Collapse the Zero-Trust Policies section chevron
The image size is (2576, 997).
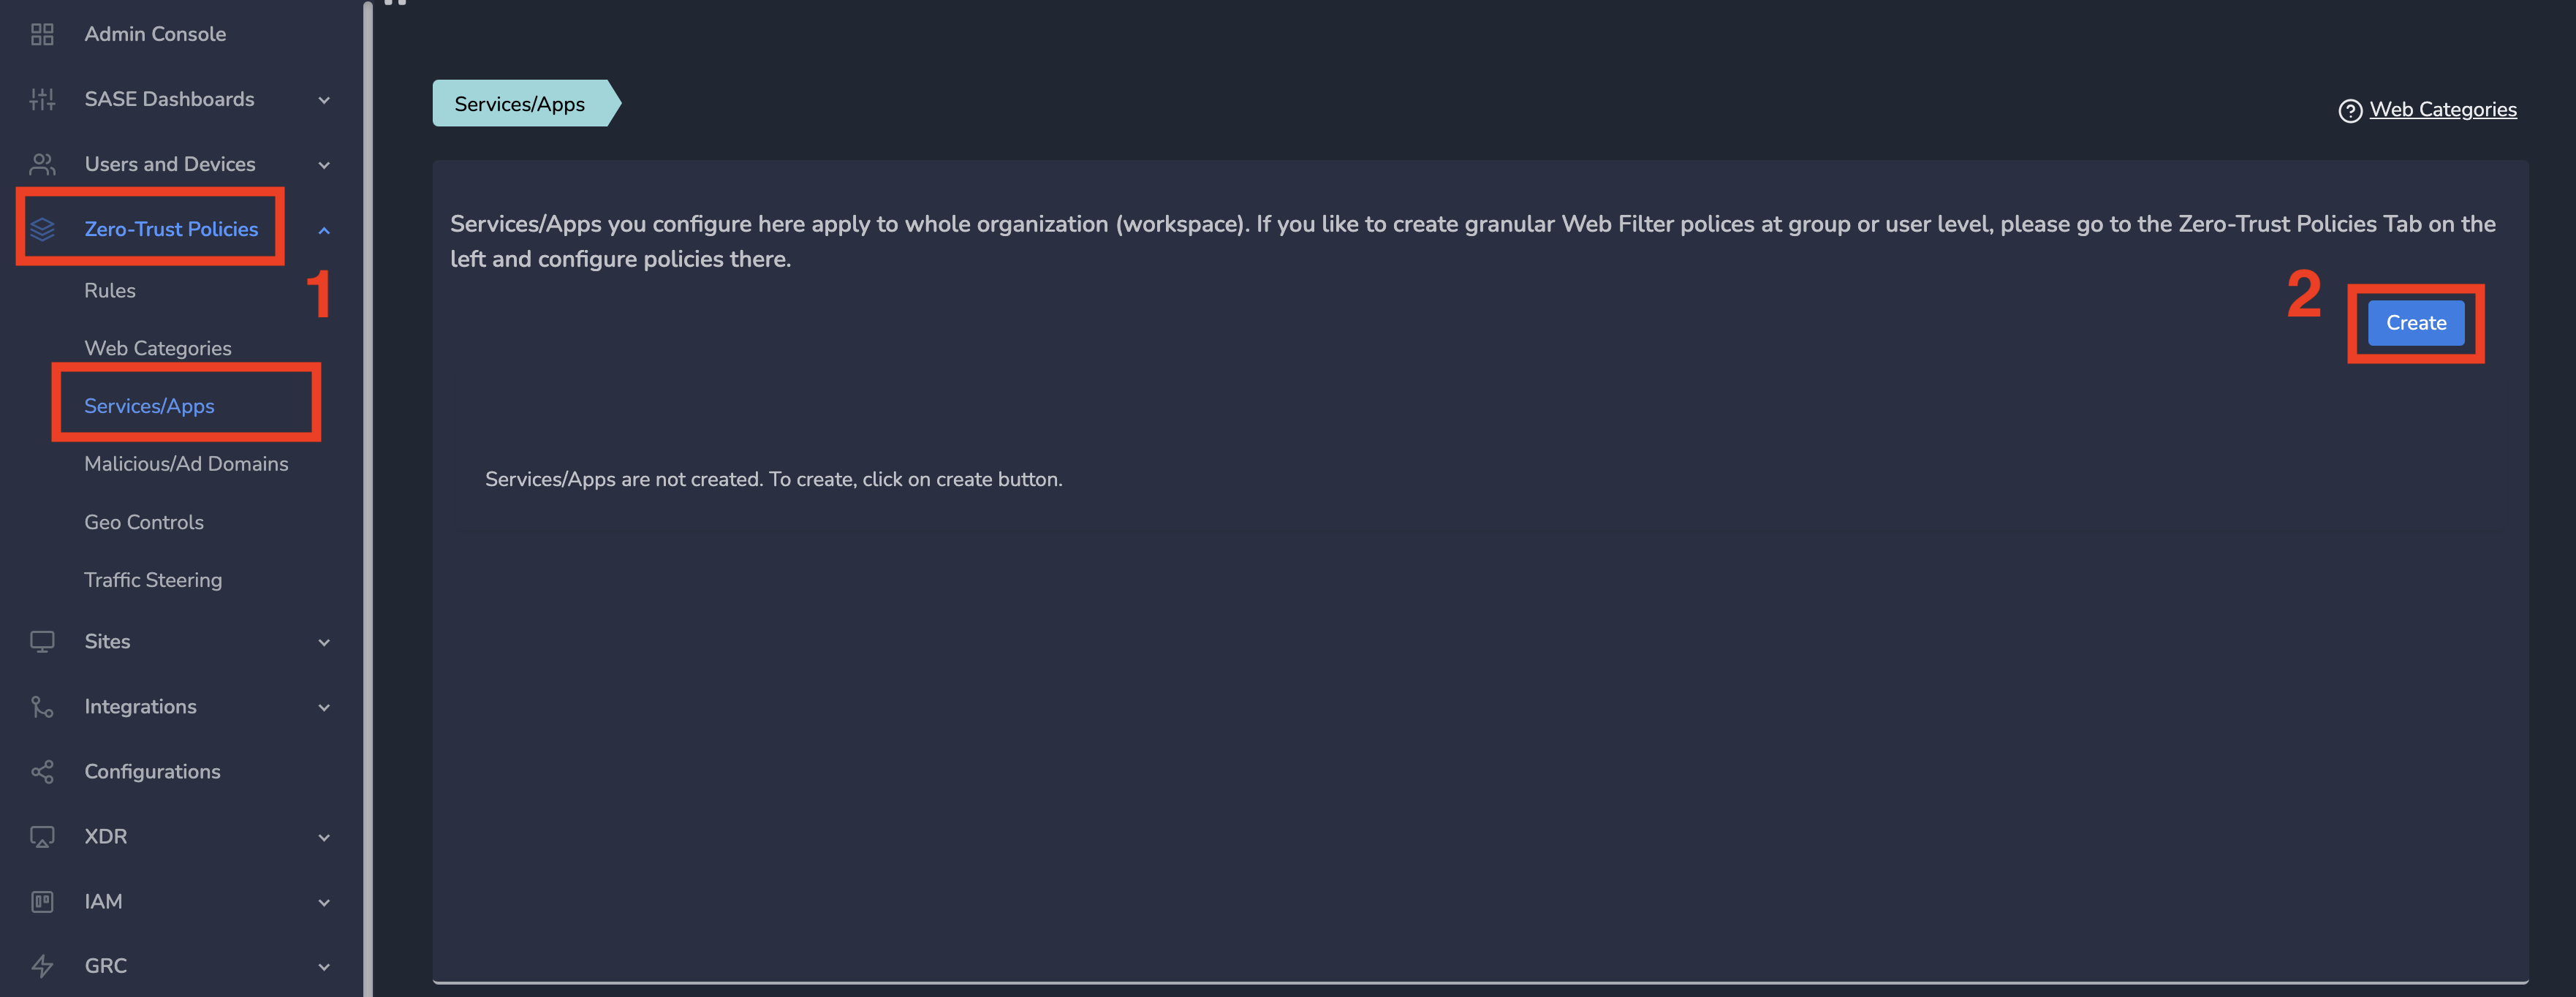(x=324, y=230)
